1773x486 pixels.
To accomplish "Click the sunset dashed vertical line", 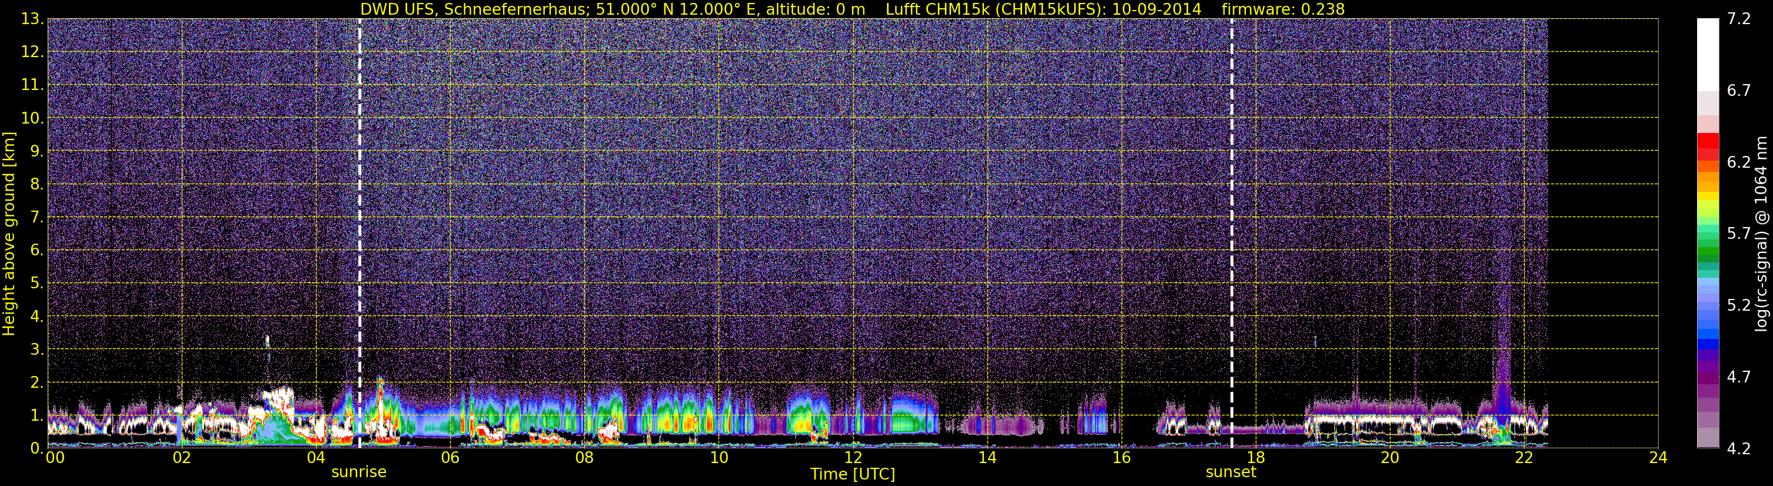I will click(x=1231, y=232).
